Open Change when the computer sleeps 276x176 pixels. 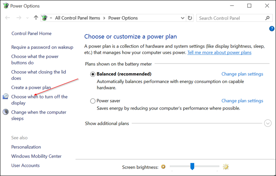point(39,115)
